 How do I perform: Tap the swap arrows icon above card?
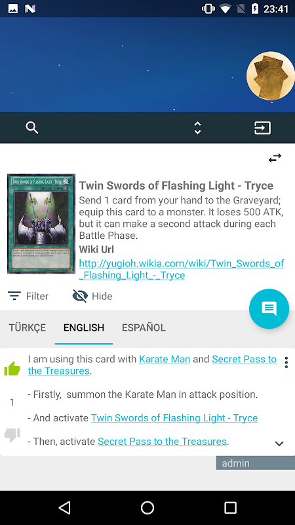click(x=275, y=157)
